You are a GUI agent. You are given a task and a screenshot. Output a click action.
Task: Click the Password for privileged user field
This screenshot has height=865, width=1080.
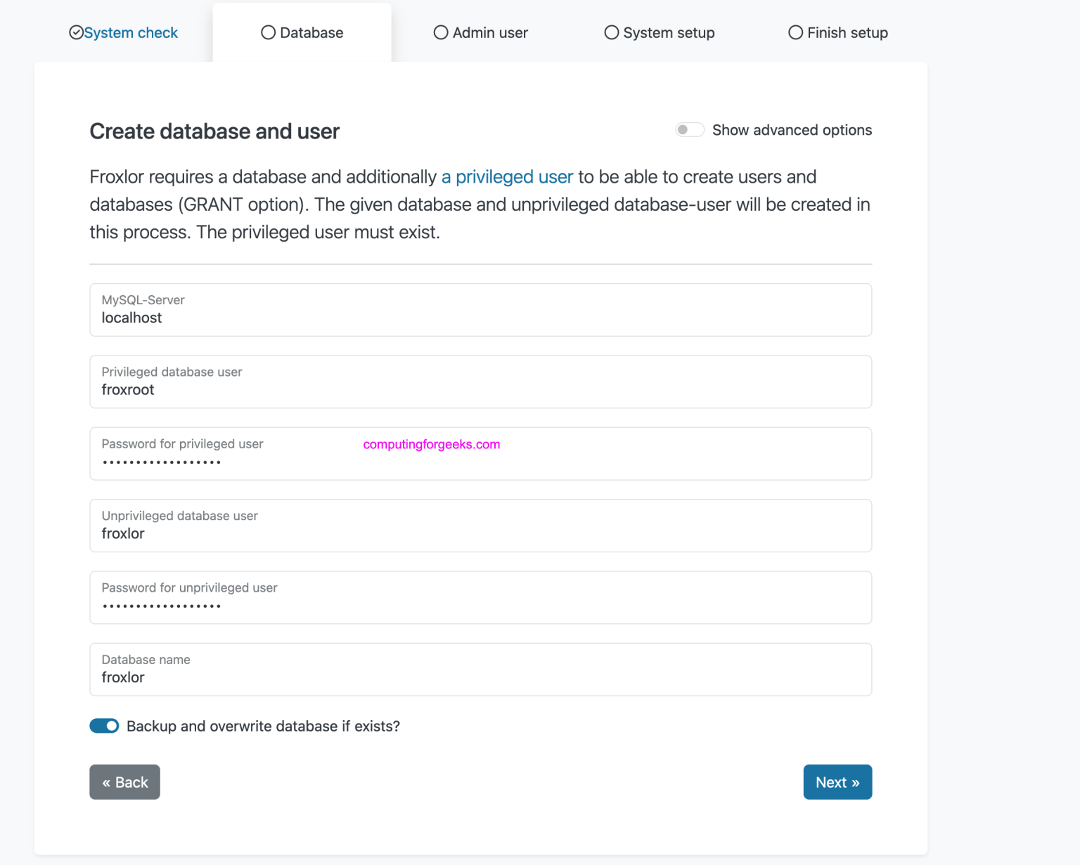click(x=480, y=453)
